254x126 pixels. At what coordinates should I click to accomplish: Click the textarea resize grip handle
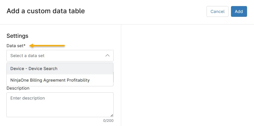pyautogui.click(x=112, y=115)
